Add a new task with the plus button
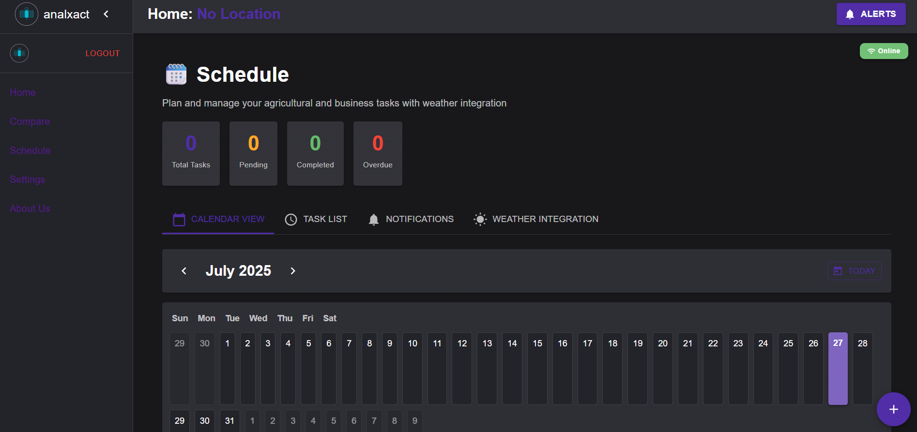The width and height of the screenshot is (917, 432). (893, 409)
